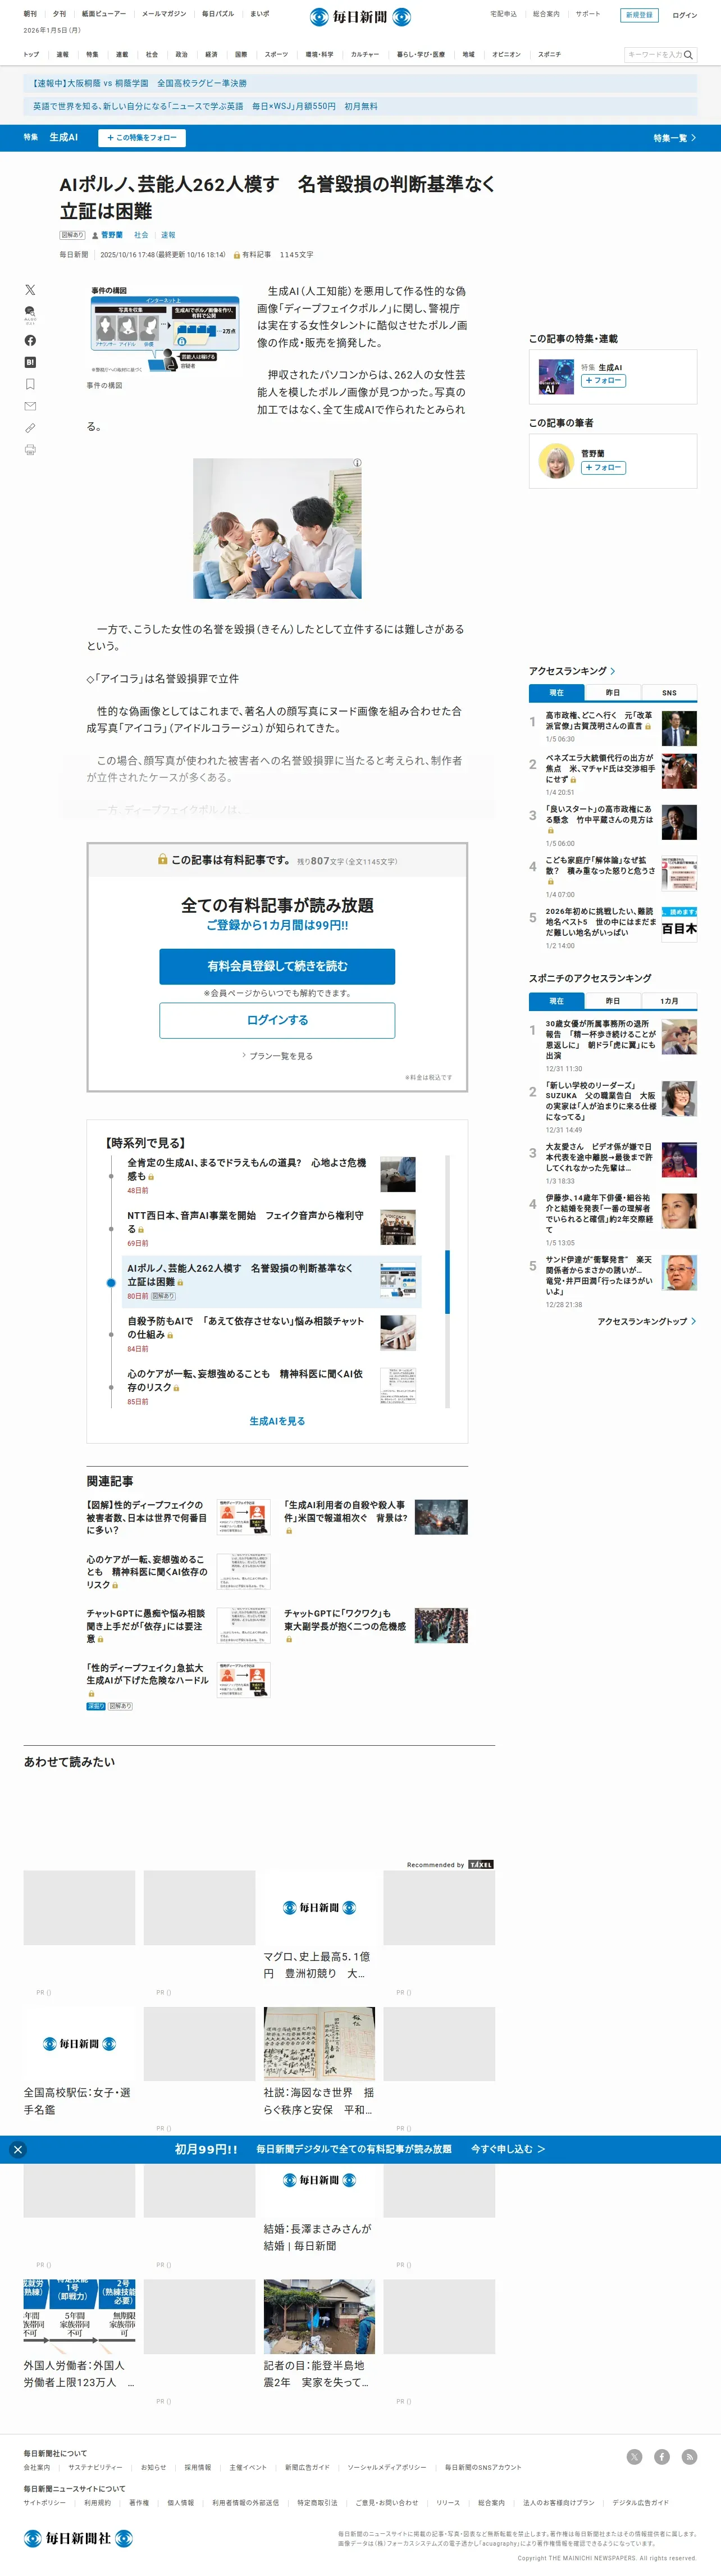Open X account in footer

tap(634, 2457)
